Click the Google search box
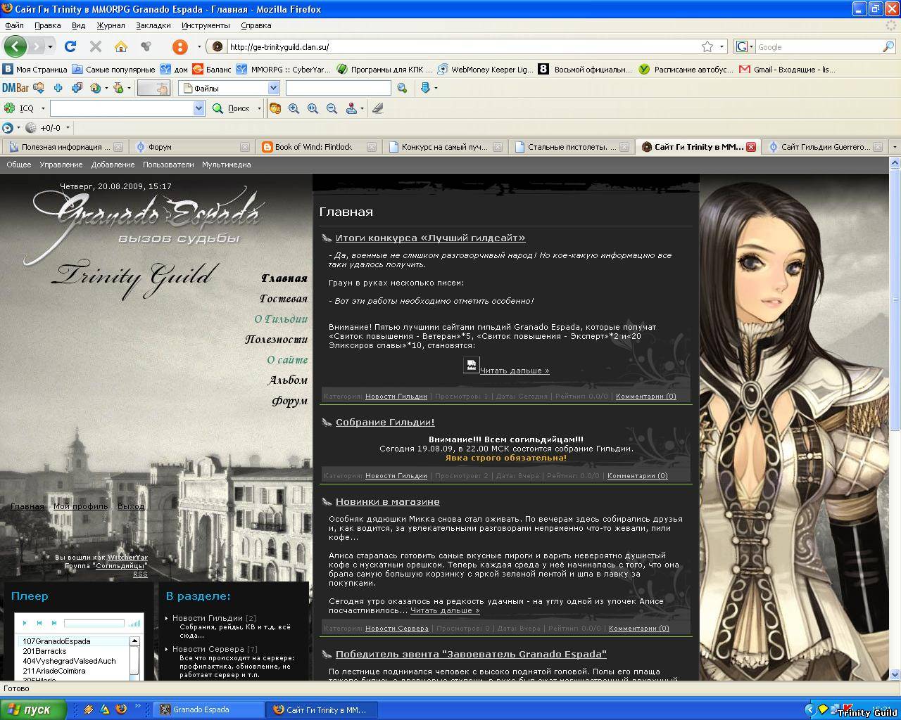The height and width of the screenshot is (720, 901). pos(818,46)
